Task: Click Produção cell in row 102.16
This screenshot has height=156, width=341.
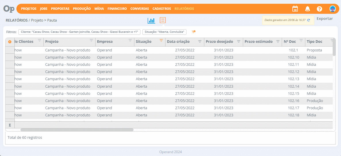Action: 315,101
